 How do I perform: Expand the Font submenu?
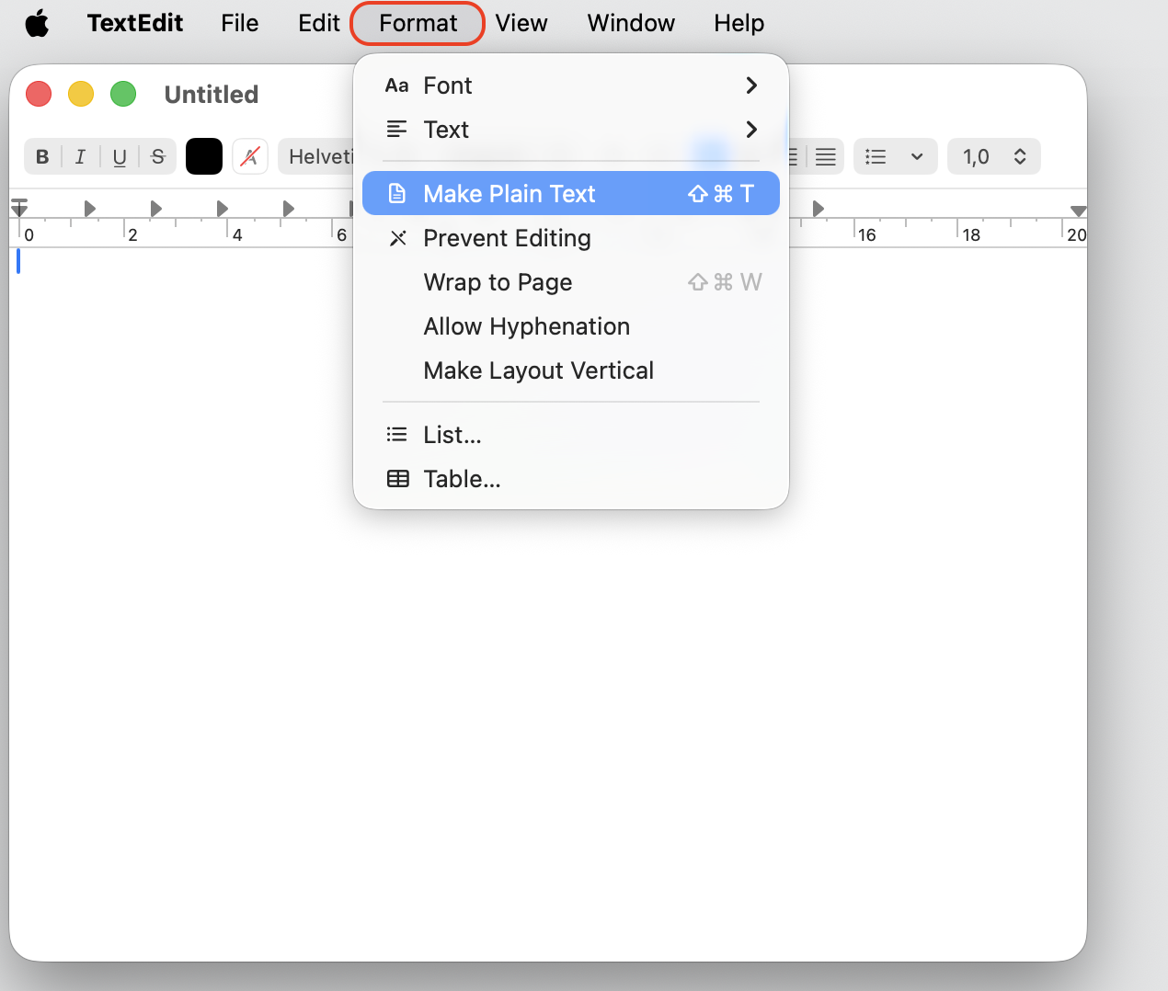pos(571,85)
